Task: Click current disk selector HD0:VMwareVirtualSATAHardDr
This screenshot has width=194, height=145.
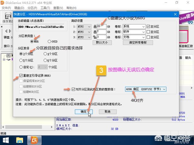Action: (41, 27)
